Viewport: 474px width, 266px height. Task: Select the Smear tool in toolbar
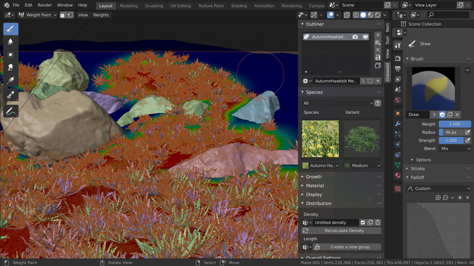point(11,67)
